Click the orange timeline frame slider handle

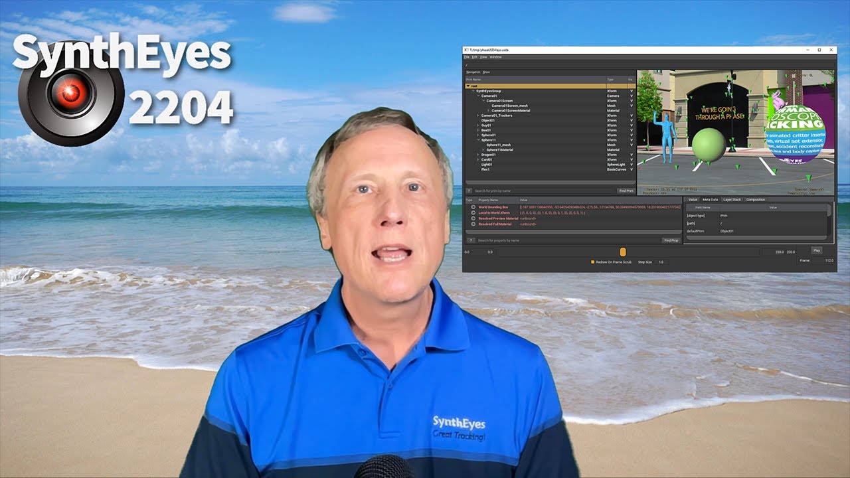pyautogui.click(x=623, y=252)
